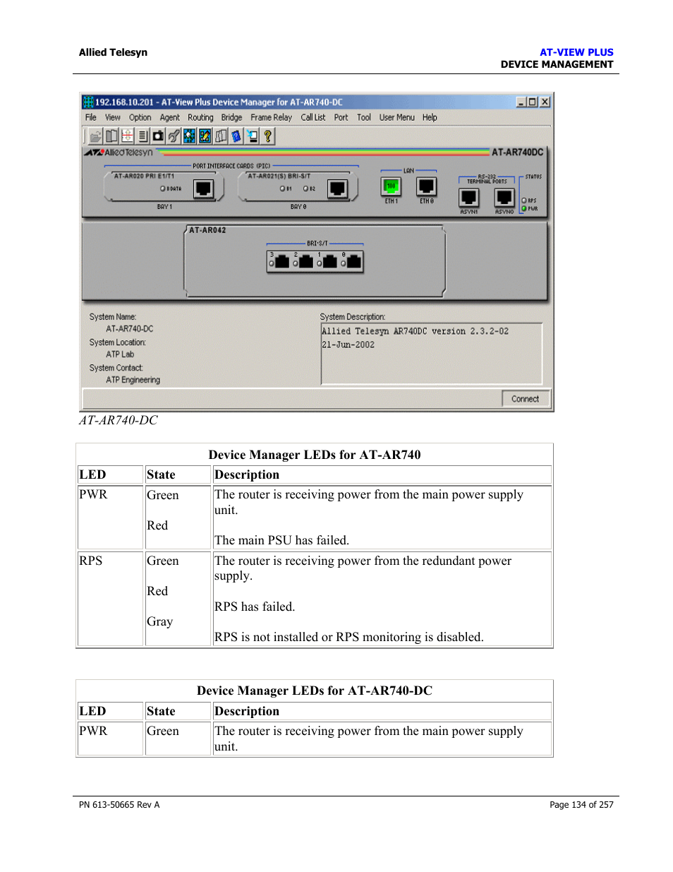Open the Tool menu

[364, 117]
